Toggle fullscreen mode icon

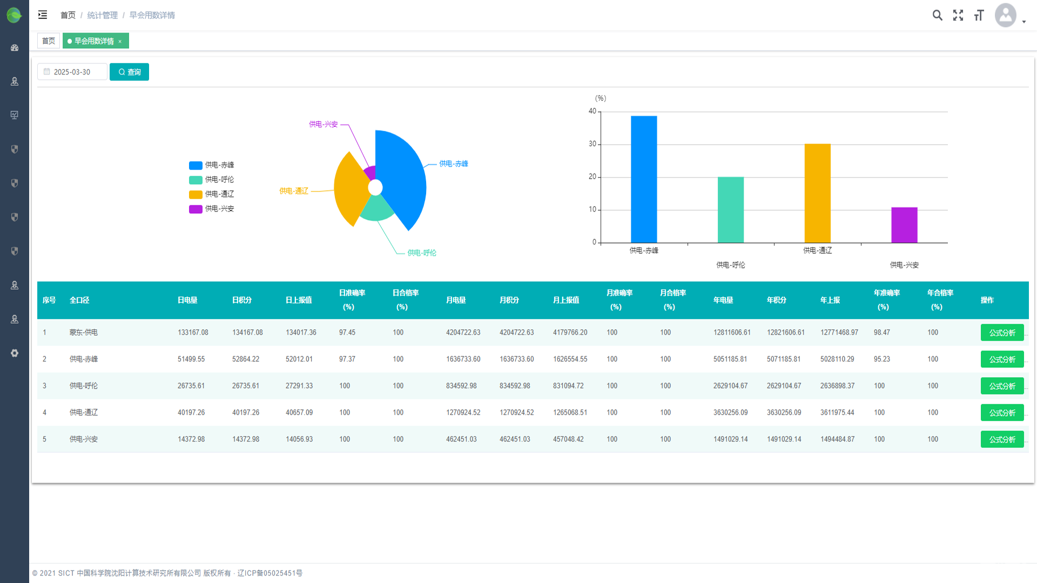point(958,15)
